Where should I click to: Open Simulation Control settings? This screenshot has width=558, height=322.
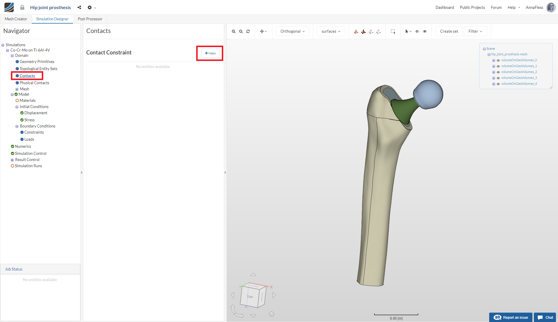[31, 153]
